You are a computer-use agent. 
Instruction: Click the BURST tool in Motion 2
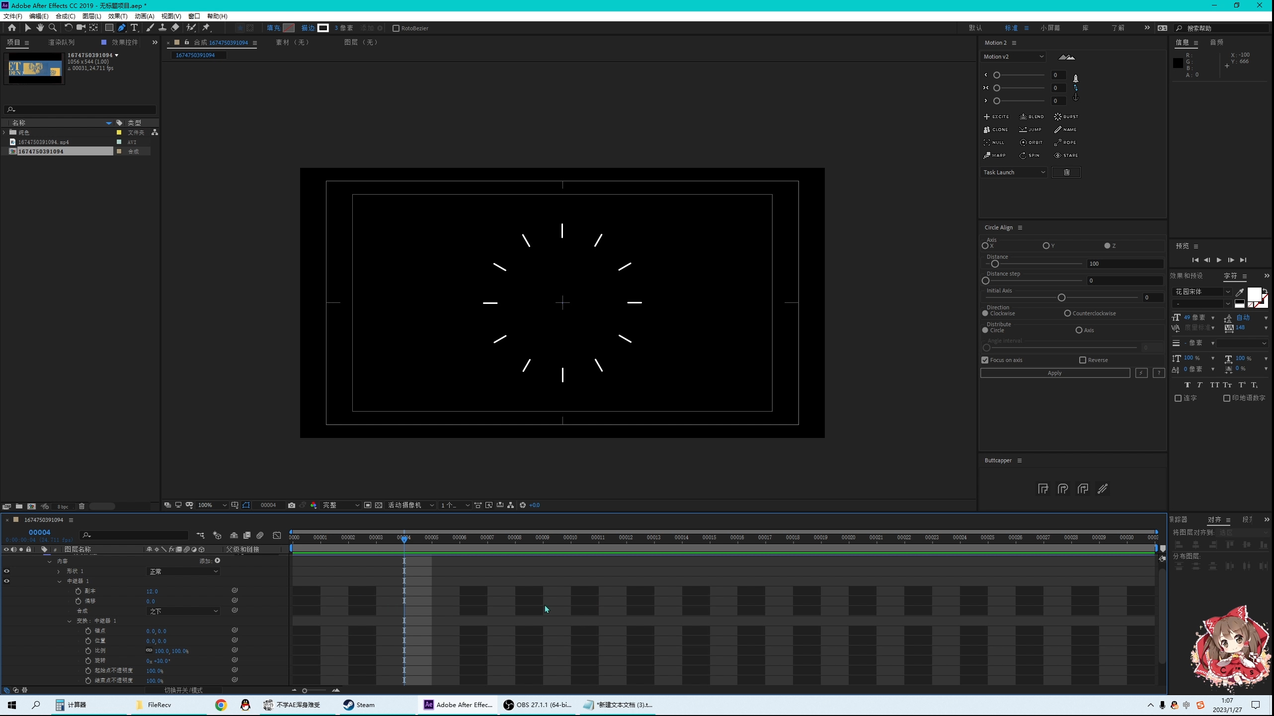pyautogui.click(x=1066, y=117)
